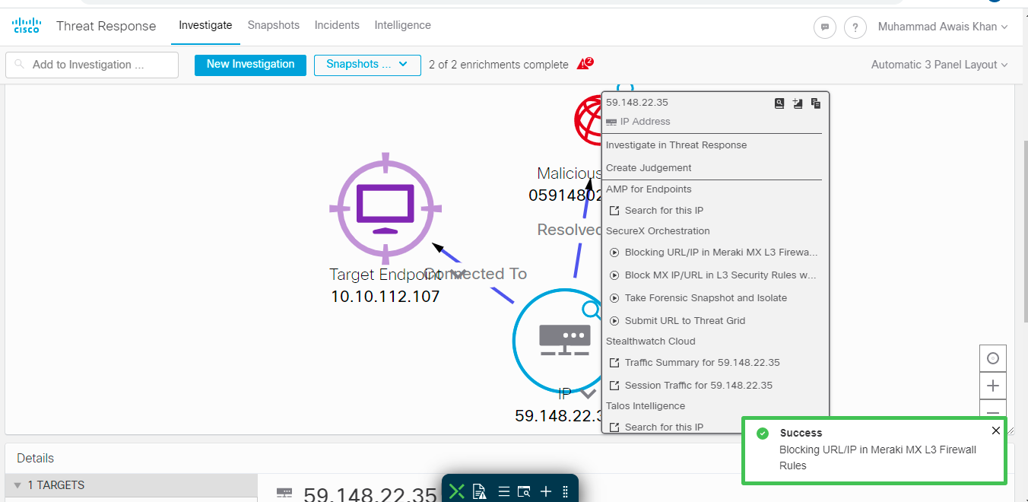Zoom in the graph with plus button
The image size is (1028, 502).
click(992, 386)
